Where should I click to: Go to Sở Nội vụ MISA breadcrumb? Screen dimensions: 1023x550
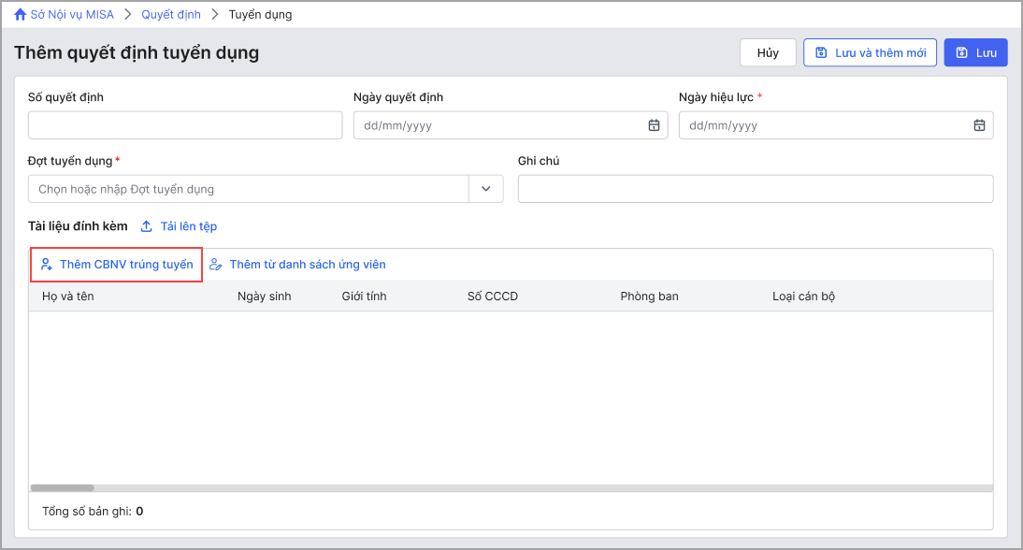[71, 15]
